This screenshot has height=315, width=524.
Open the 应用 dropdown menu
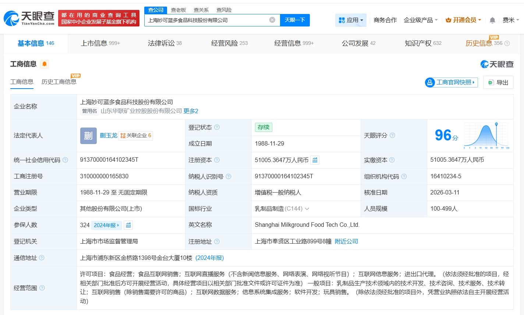(351, 20)
